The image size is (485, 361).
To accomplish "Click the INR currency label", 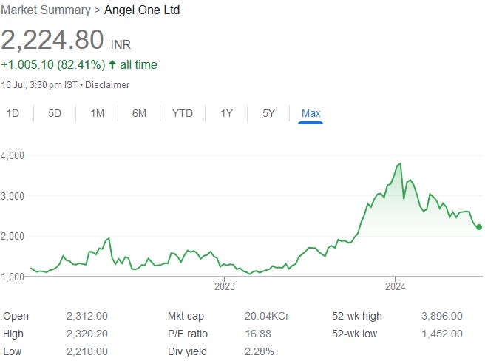I will click(x=121, y=44).
